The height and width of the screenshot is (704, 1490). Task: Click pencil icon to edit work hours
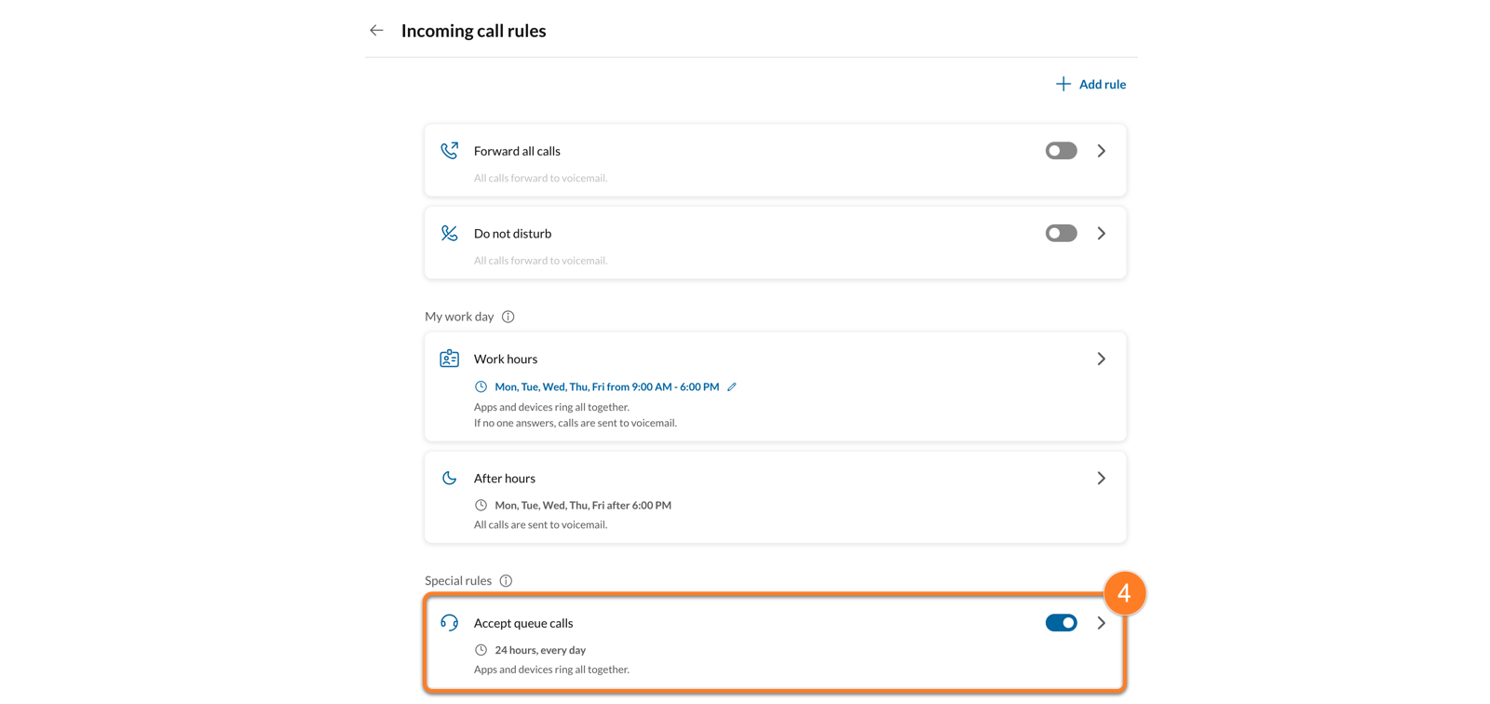[732, 387]
